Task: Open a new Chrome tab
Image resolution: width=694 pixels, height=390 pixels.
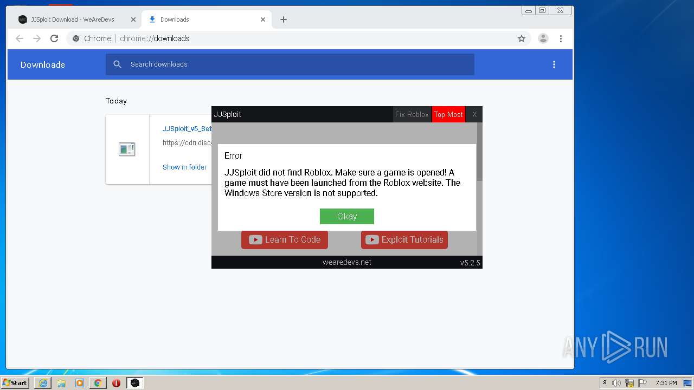Action: [x=284, y=19]
